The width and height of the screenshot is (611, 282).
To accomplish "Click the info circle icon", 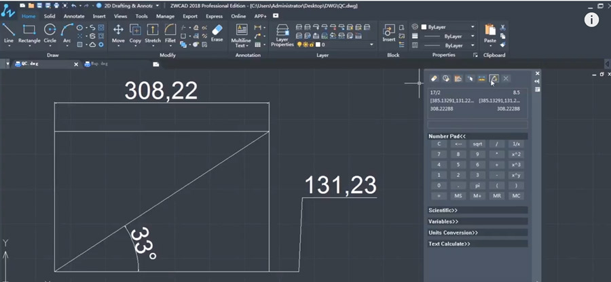I will click(591, 20).
